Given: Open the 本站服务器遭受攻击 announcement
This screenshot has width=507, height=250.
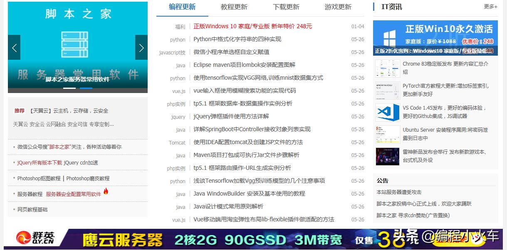Looking at the screenshot, I should [400, 192].
